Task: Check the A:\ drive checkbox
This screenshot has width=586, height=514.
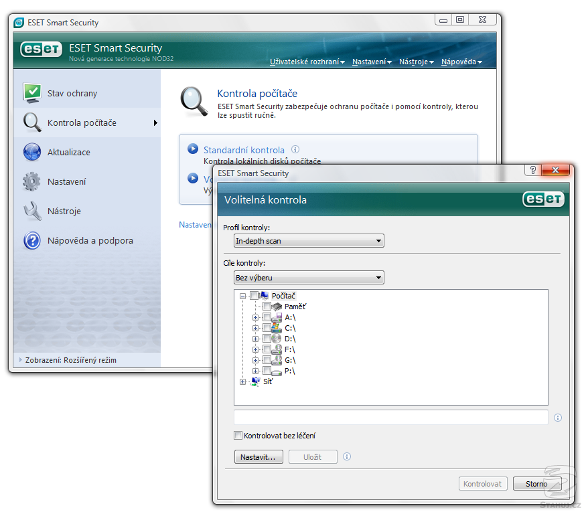Action: coord(267,317)
